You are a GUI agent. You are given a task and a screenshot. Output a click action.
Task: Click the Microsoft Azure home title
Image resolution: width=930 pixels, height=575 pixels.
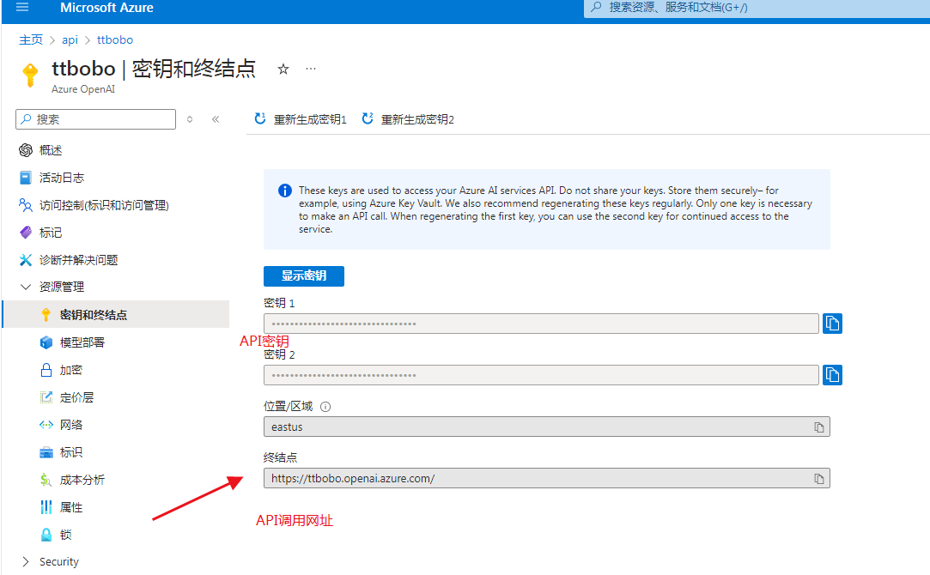click(106, 8)
